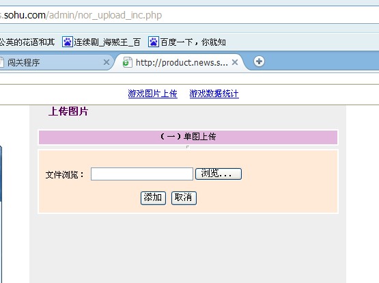Click the 浏览... browse button
This screenshot has width=379, height=283.
click(x=219, y=174)
